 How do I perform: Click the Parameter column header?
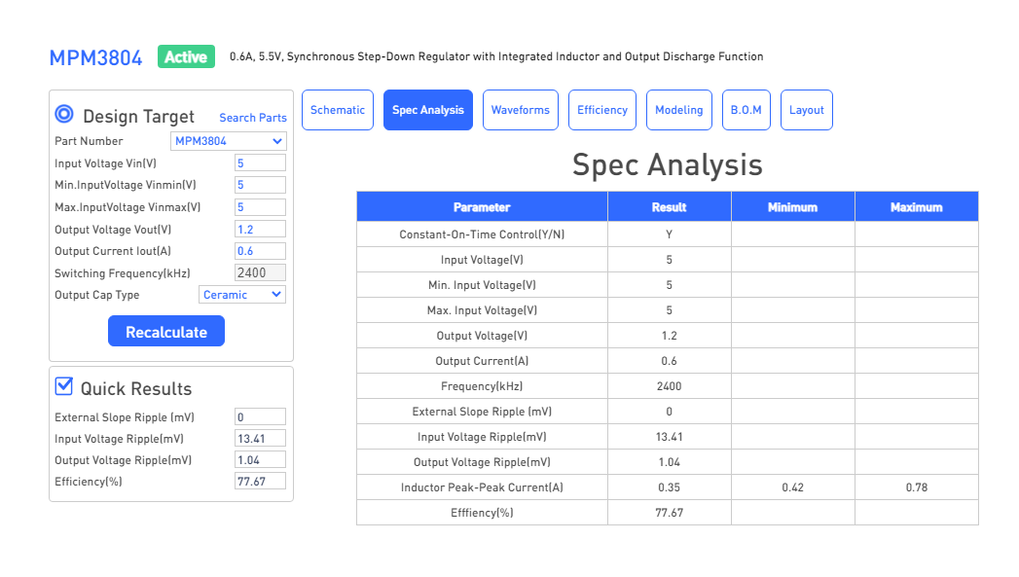[482, 206]
